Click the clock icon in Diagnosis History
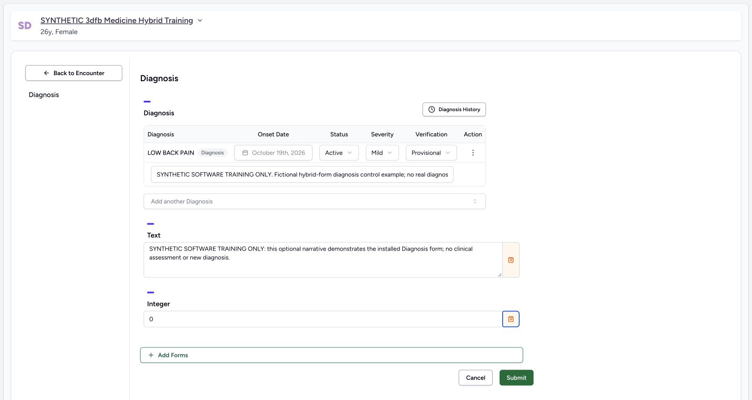The height and width of the screenshot is (400, 752). pos(432,109)
